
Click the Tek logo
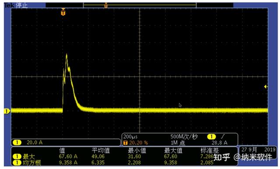[9, 5]
